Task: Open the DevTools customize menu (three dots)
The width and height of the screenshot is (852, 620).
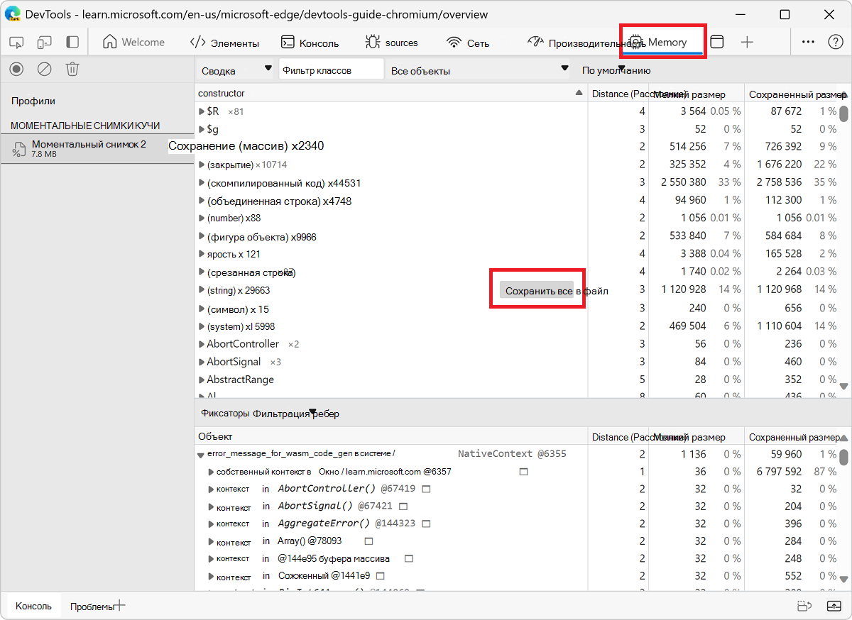Action: coord(808,42)
